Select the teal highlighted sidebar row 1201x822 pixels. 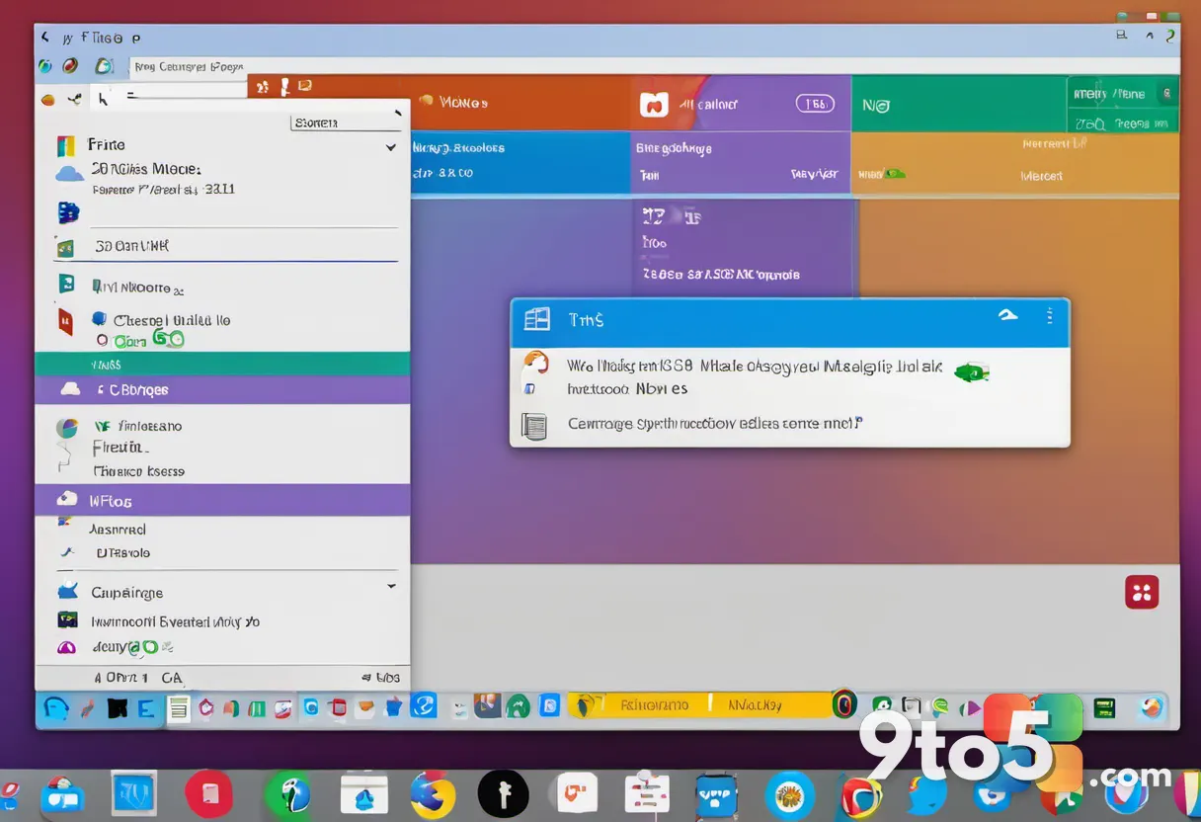click(x=222, y=364)
